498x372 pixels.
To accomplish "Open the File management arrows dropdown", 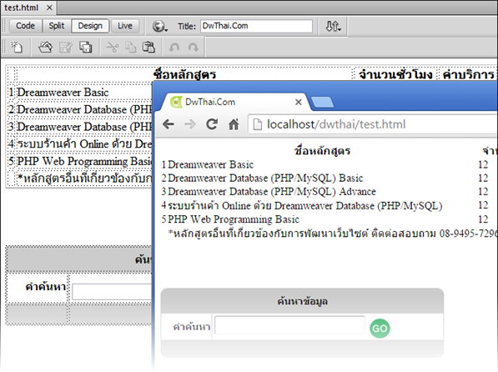I will [333, 26].
